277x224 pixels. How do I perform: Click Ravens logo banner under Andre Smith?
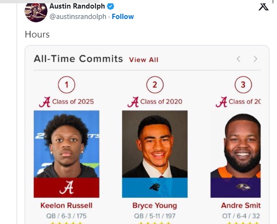pyautogui.click(x=235, y=187)
